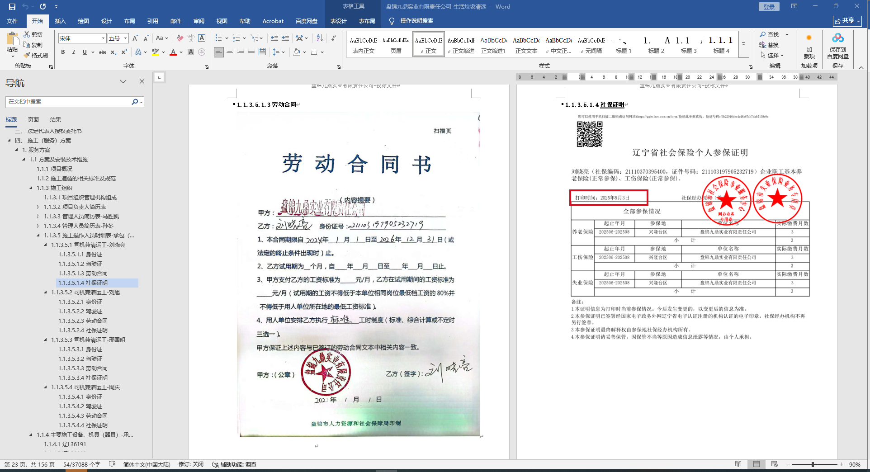Image resolution: width=870 pixels, height=472 pixels.
Task: Clear all formatting with the eraser icon
Action: coord(180,38)
